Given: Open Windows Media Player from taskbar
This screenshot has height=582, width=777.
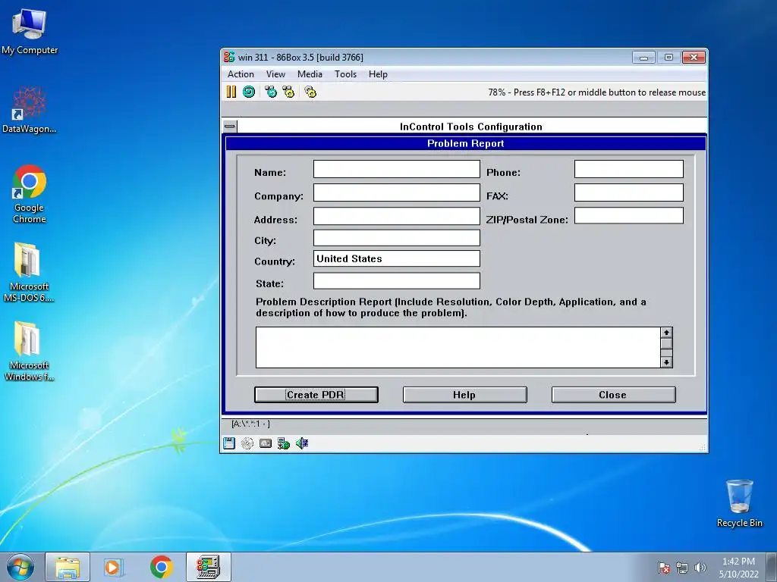Looking at the screenshot, I should [x=113, y=567].
